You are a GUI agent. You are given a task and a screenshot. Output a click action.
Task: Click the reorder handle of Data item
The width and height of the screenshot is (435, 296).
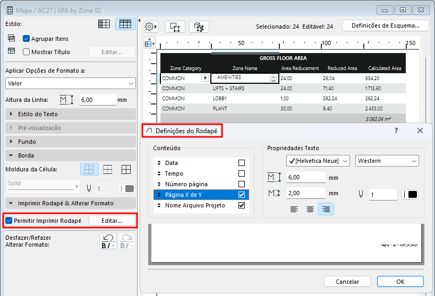coord(159,163)
